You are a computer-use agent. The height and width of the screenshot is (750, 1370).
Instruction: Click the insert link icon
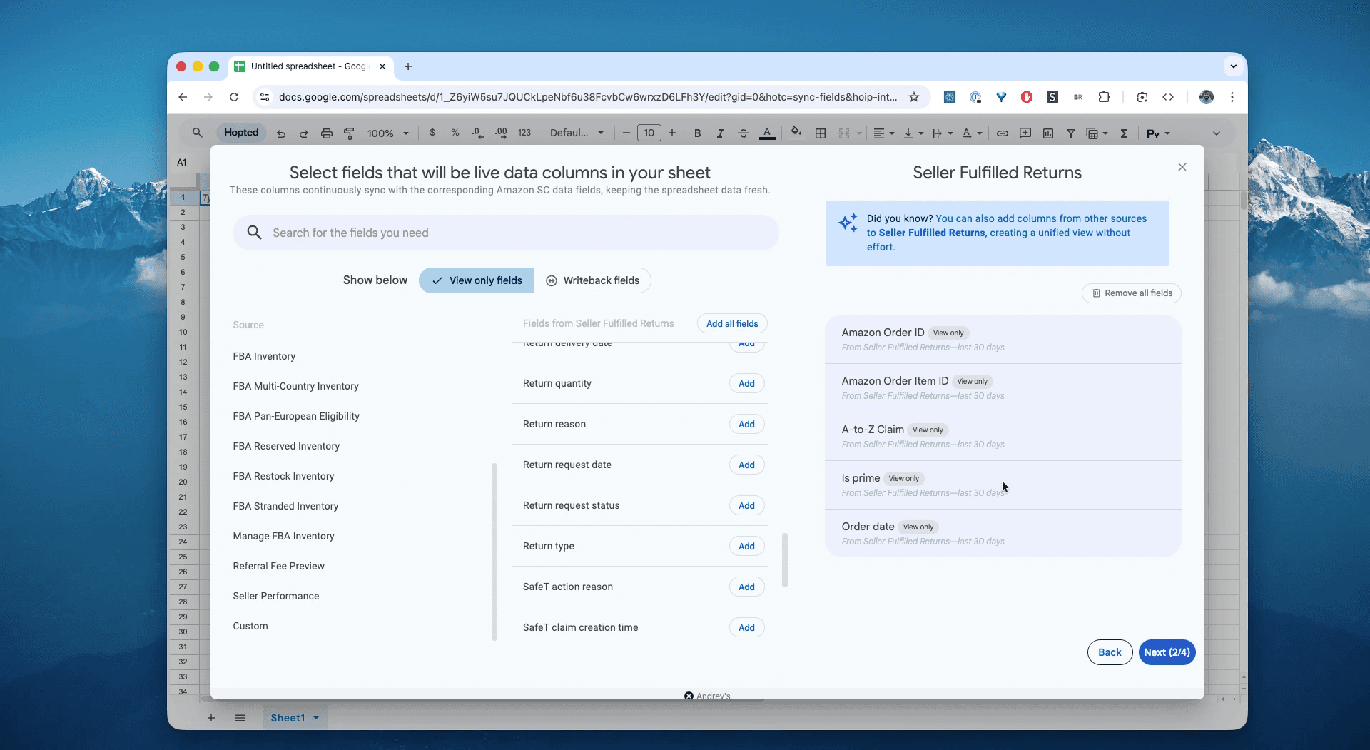tap(1003, 133)
